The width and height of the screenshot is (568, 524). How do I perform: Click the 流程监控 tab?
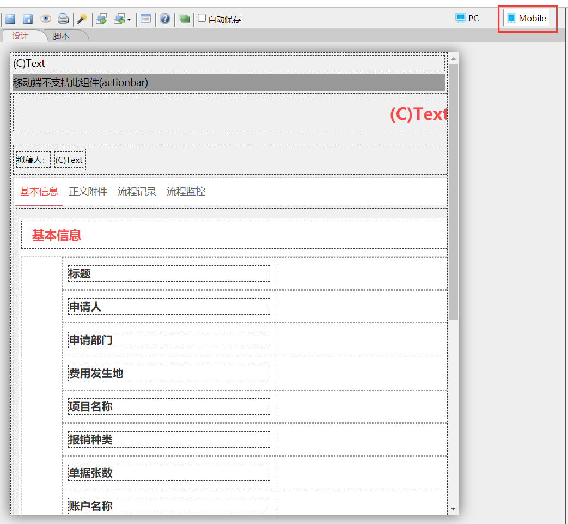[x=186, y=192]
